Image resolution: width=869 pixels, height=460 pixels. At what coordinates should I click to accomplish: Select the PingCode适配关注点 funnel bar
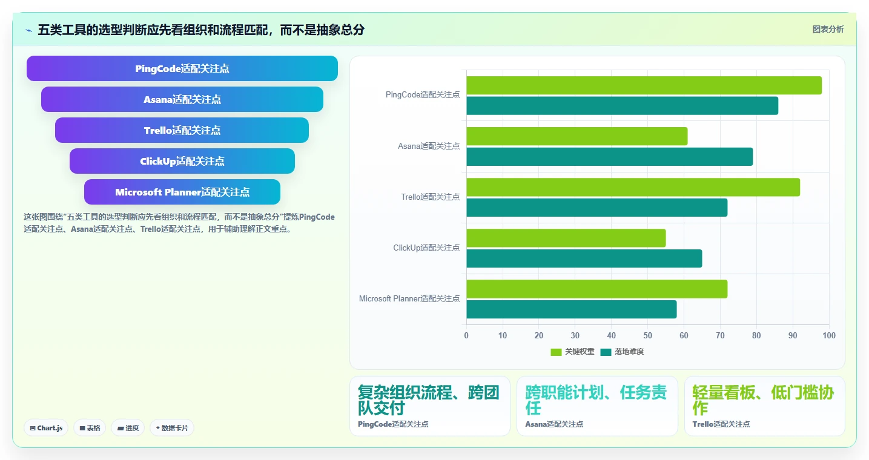tap(182, 68)
